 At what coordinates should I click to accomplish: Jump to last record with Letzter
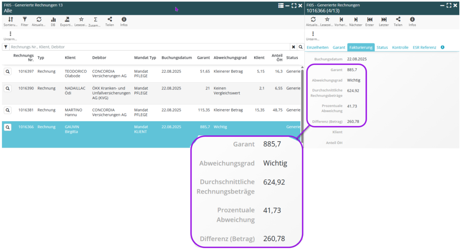(384, 22)
